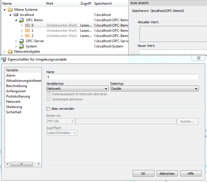Select the OPC-Server tree label
This screenshot has width=207, height=182.
tap(35, 41)
